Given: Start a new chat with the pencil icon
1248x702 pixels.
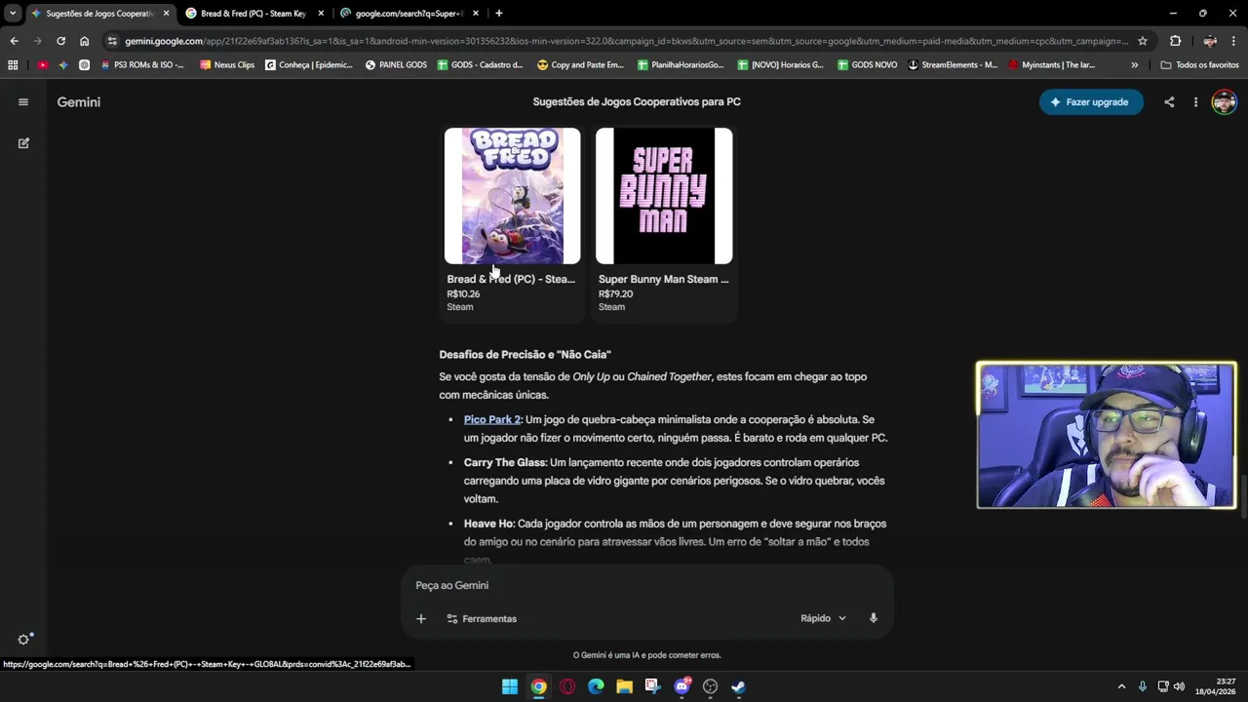Looking at the screenshot, I should point(23,142).
